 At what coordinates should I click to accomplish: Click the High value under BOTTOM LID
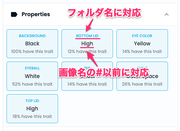[x=87, y=44]
